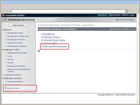
Task: Click the Einstellungen/Speicherung gear icon
Action: (5, 20)
